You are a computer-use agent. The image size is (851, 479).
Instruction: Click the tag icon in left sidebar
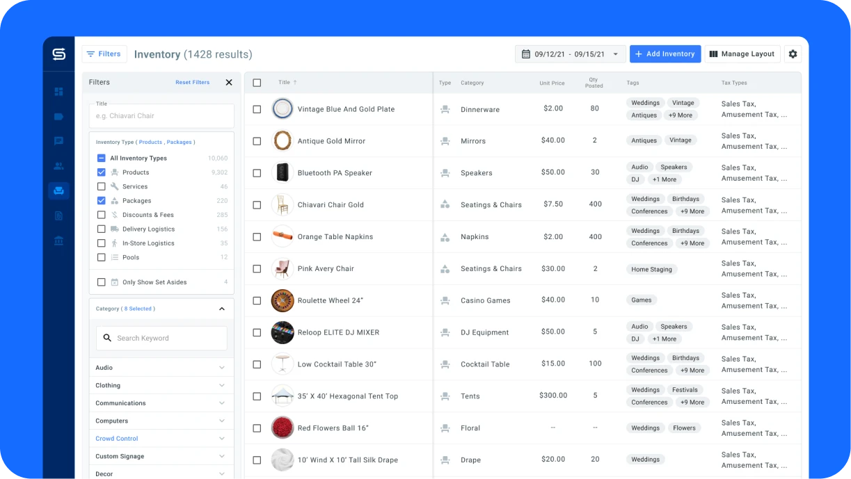point(58,117)
